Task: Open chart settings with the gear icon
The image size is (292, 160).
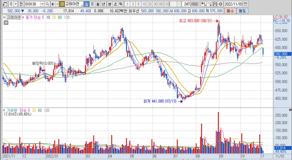Action: tap(220, 4)
